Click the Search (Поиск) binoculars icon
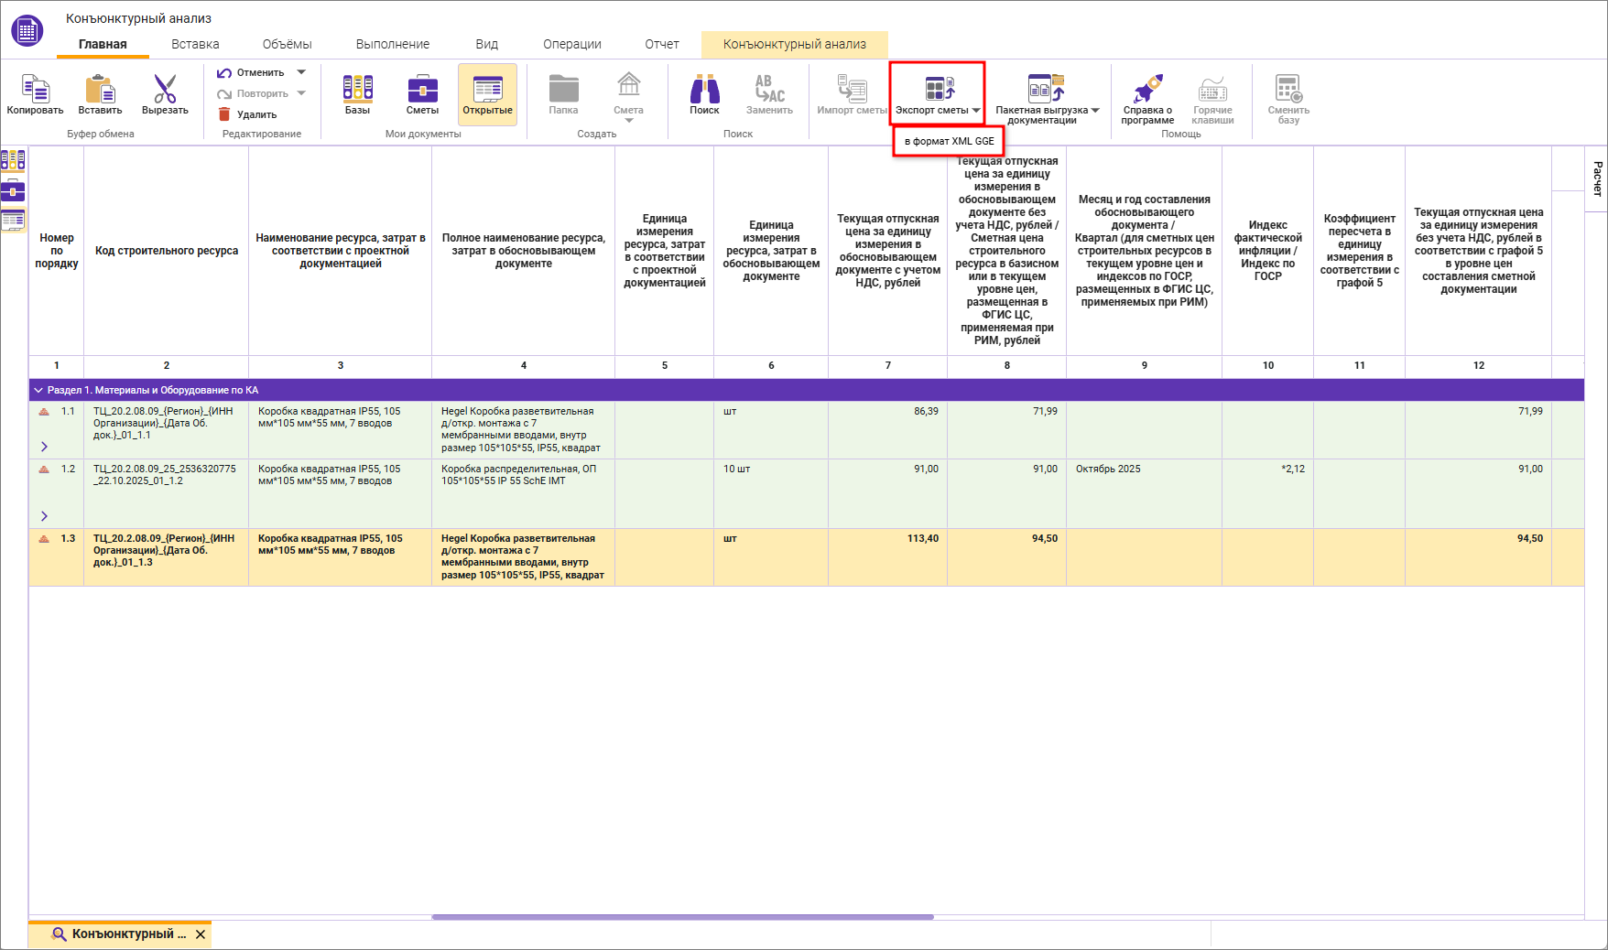This screenshot has width=1608, height=950. tap(704, 90)
